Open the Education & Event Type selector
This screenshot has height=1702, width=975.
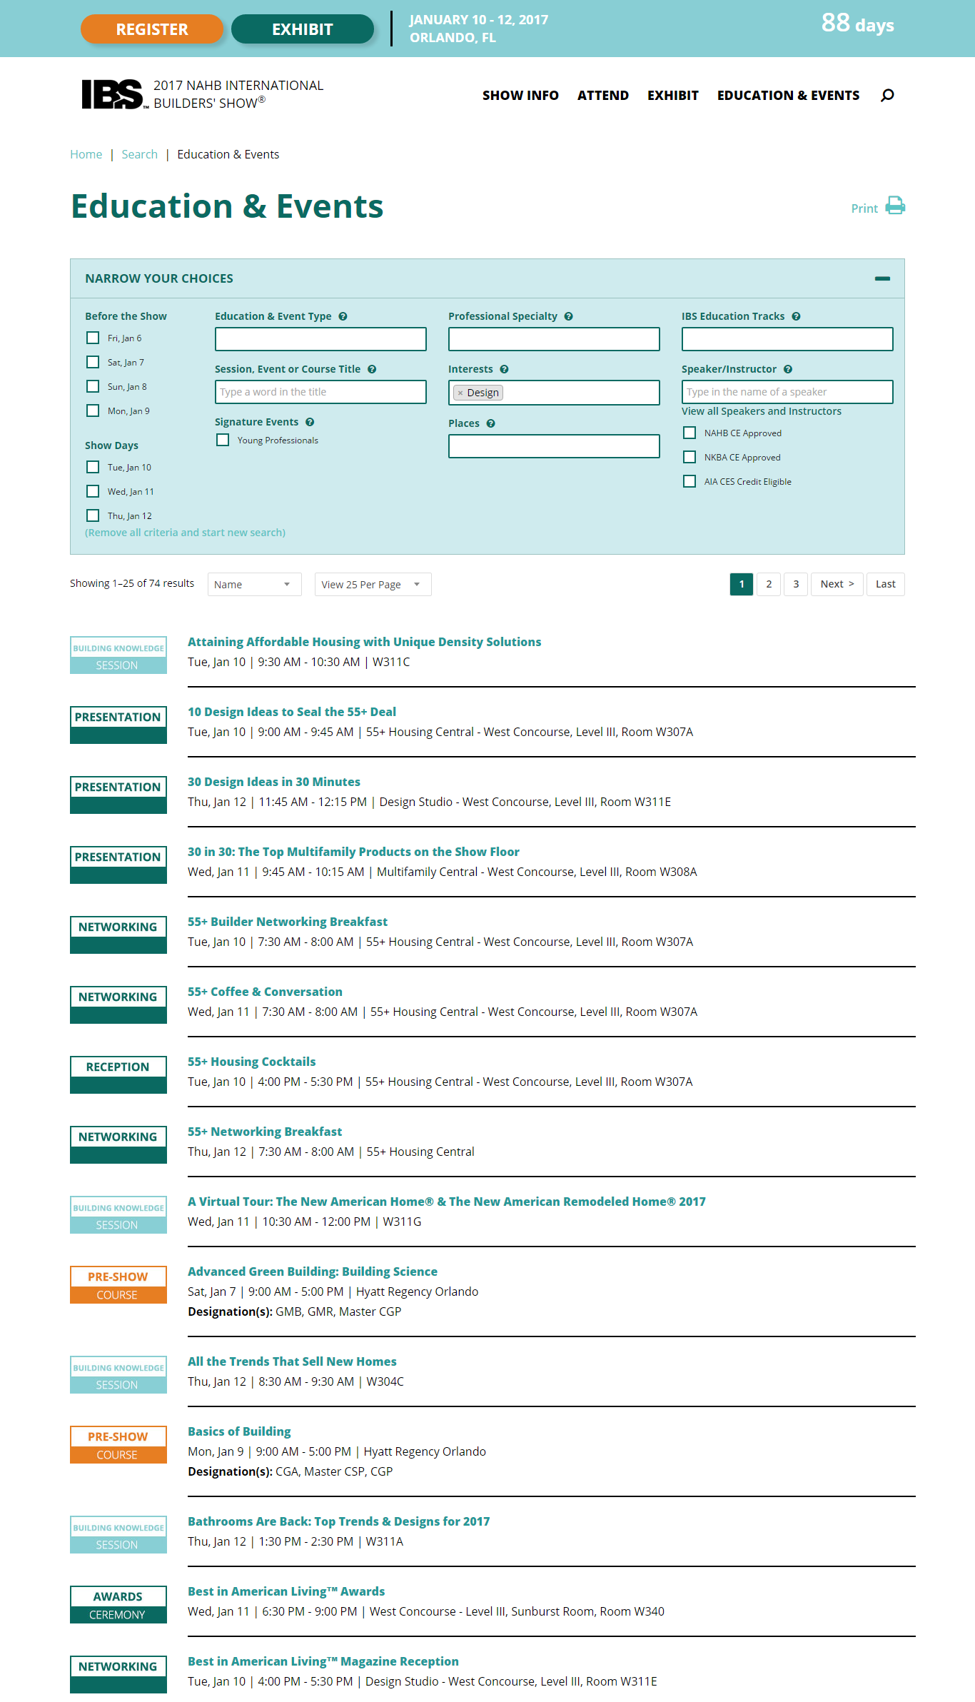click(x=320, y=339)
